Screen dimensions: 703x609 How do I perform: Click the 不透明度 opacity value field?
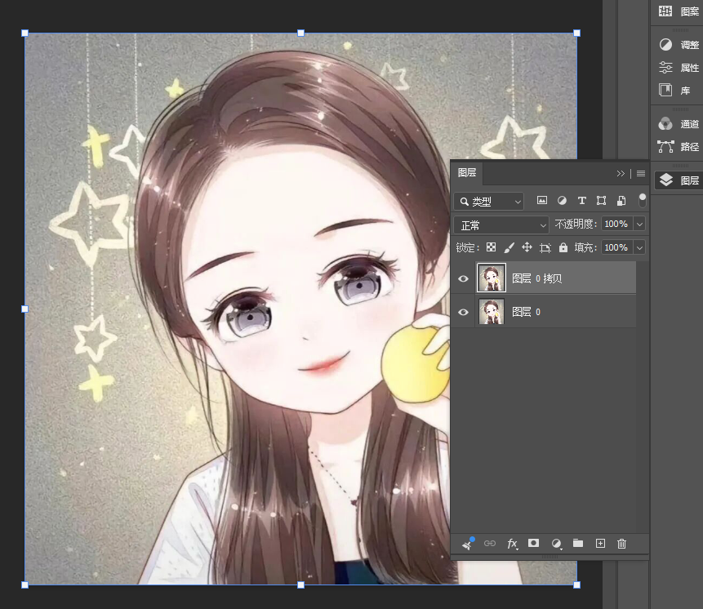pos(616,224)
